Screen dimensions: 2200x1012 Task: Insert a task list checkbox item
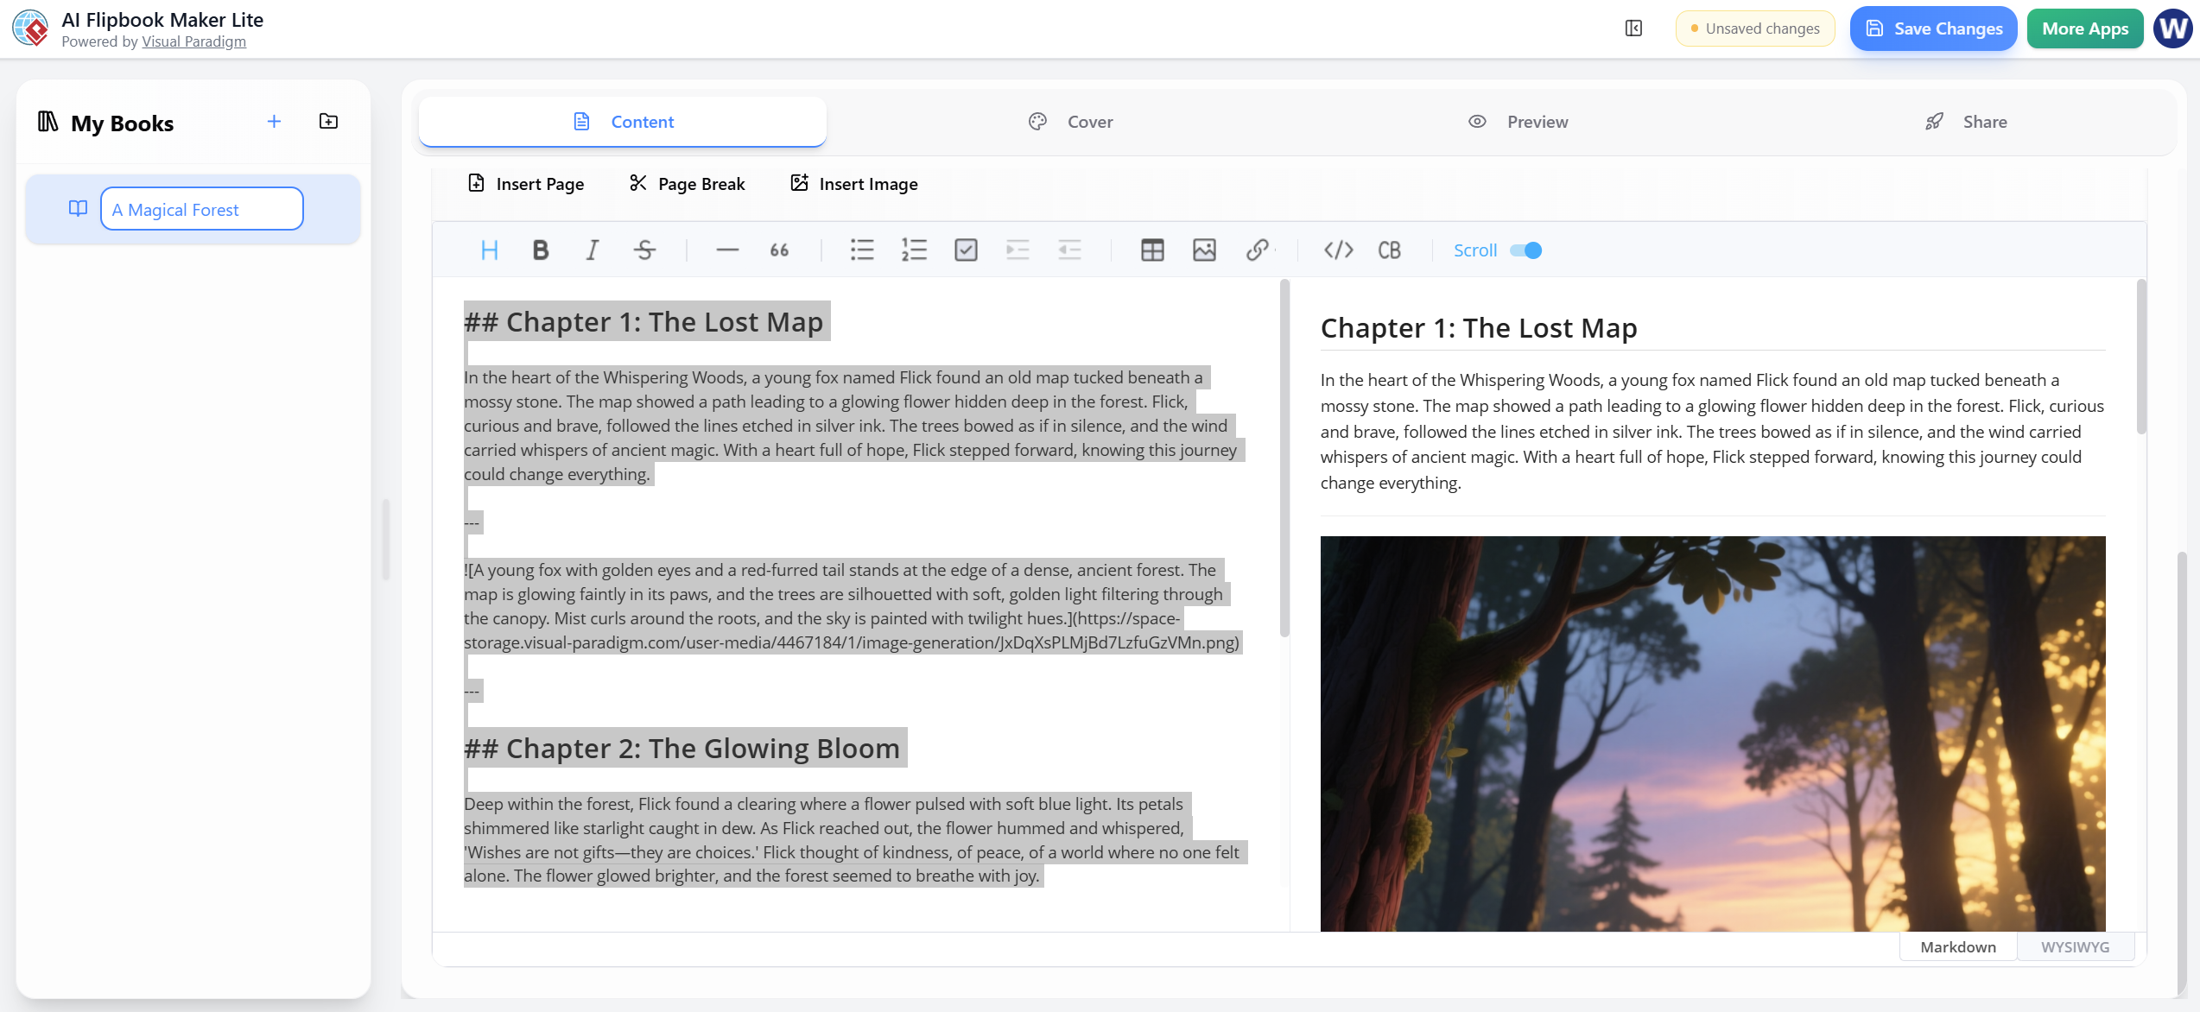pyautogui.click(x=966, y=250)
